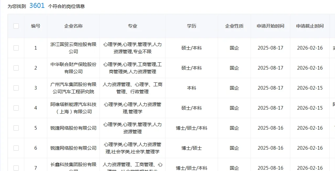Viewport: 335px width, 171px height.
Task: Tick the checkbox for row number 6
Action: coord(16,148)
